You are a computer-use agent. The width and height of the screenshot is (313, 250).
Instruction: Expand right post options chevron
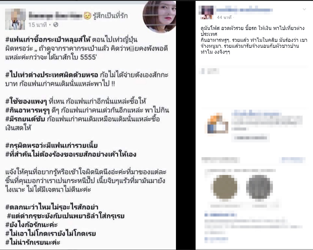(304, 9)
